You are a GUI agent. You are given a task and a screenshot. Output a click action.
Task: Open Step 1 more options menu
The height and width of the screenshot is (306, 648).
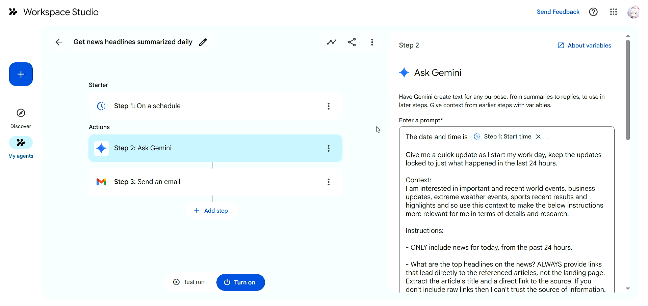[328, 106]
